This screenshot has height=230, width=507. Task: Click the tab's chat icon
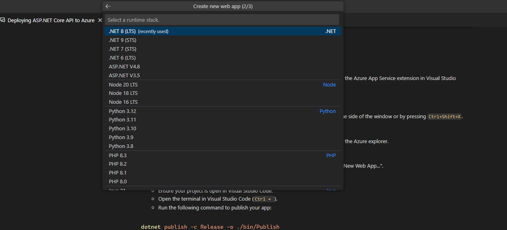[3, 20]
